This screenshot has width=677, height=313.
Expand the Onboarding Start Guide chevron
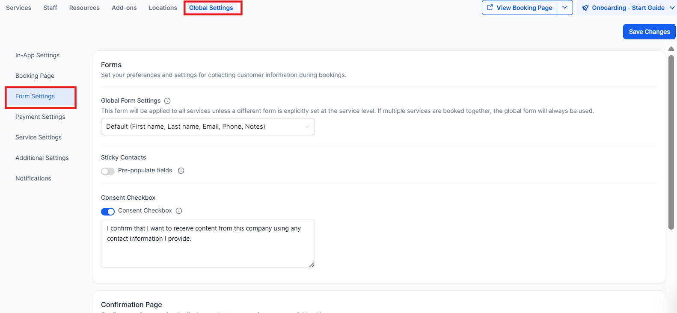click(x=672, y=8)
